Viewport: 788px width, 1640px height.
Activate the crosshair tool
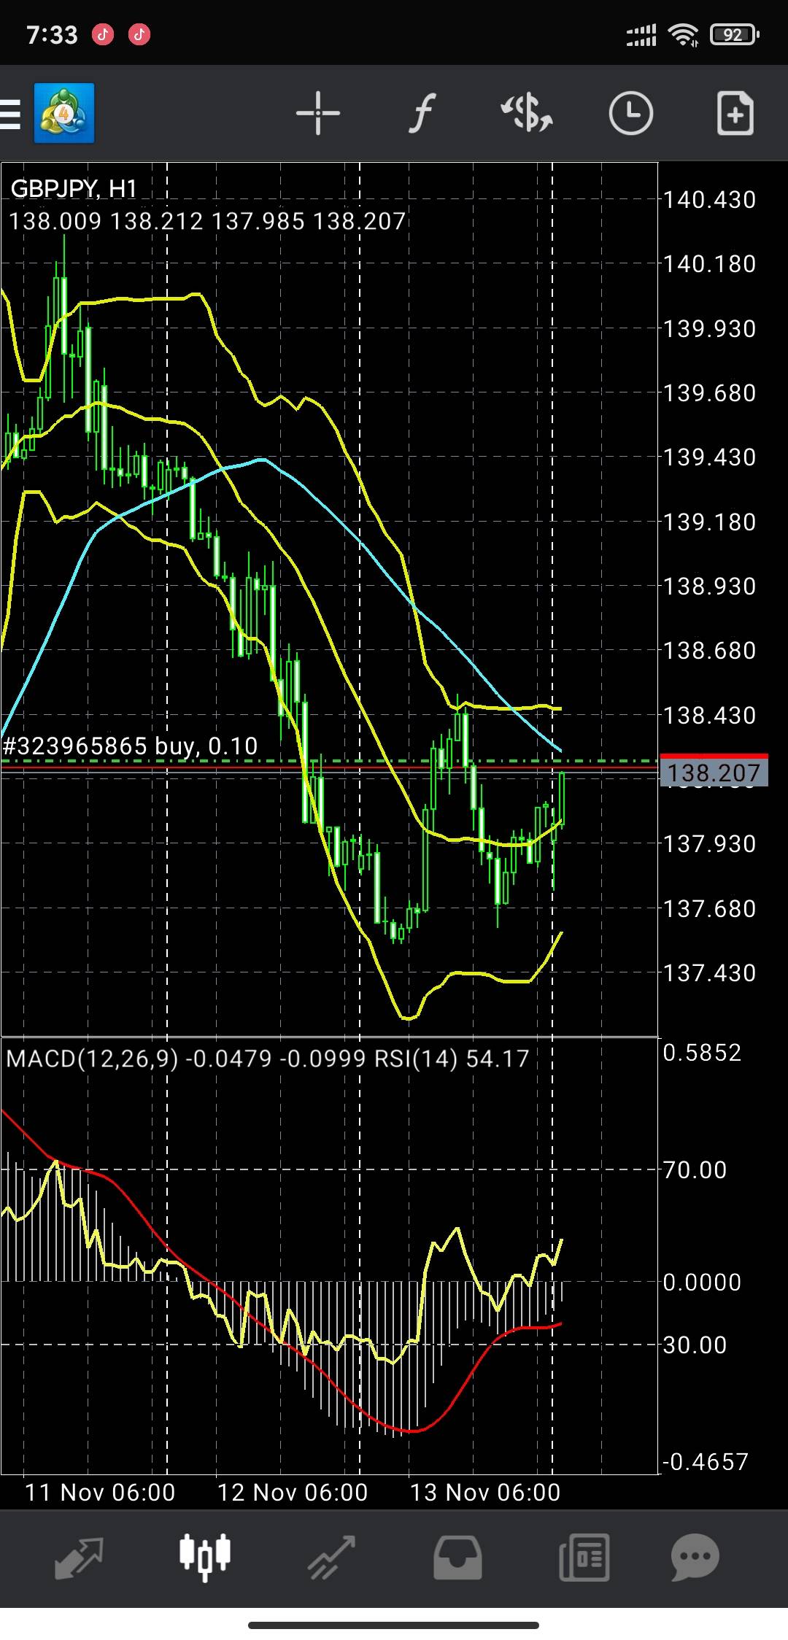(x=318, y=113)
